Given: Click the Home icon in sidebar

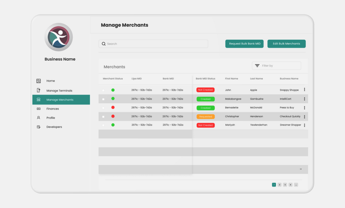Looking at the screenshot, I should pyautogui.click(x=38, y=81).
